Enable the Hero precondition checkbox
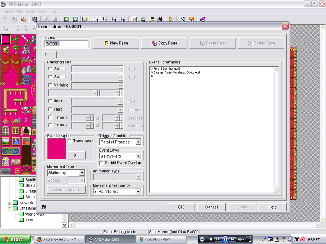This screenshot has width=326, height=244. (50, 109)
